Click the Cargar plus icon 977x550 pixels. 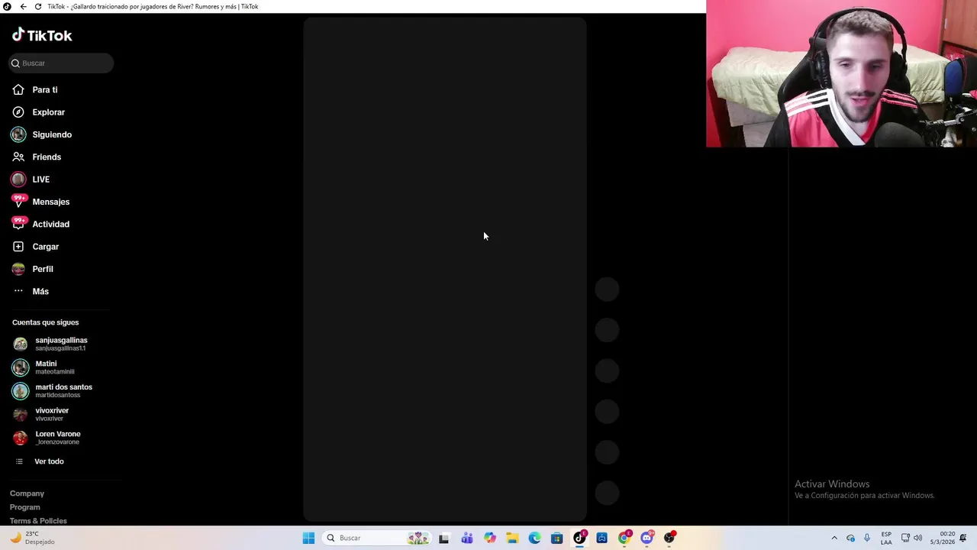pos(18,247)
